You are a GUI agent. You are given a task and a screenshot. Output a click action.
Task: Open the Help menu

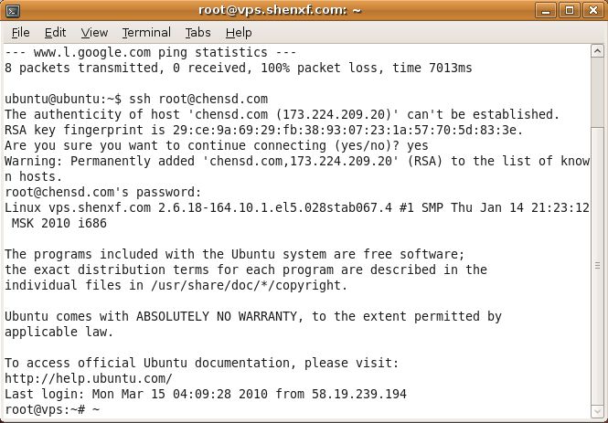pyautogui.click(x=239, y=33)
